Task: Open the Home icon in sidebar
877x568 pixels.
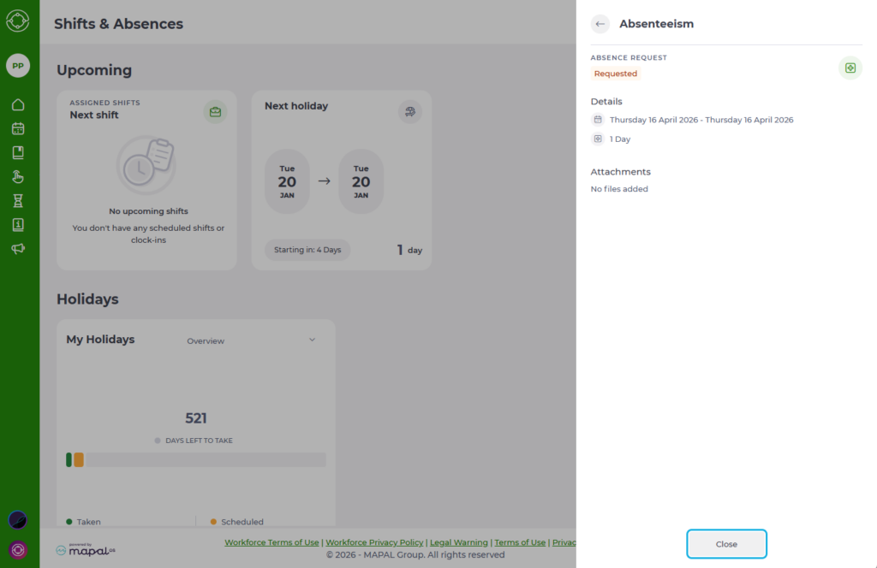Action: click(18, 104)
